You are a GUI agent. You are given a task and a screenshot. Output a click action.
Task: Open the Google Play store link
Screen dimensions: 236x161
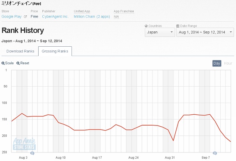pos(12,16)
